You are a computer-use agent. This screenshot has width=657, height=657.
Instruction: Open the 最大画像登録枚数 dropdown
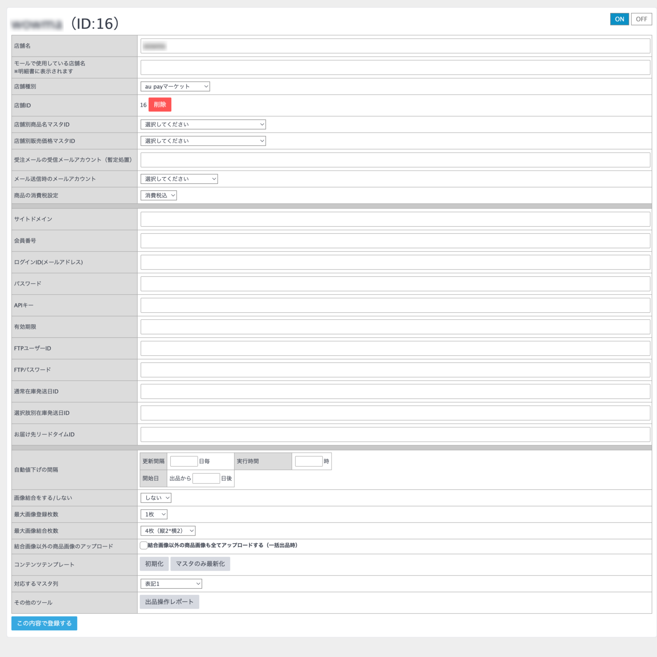(x=154, y=514)
